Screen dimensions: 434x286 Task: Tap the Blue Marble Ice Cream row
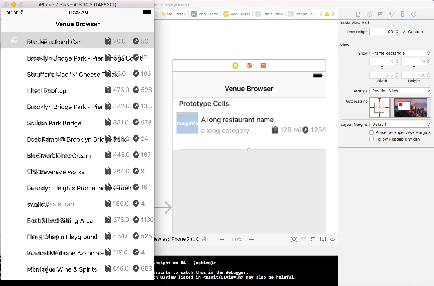tap(78, 155)
